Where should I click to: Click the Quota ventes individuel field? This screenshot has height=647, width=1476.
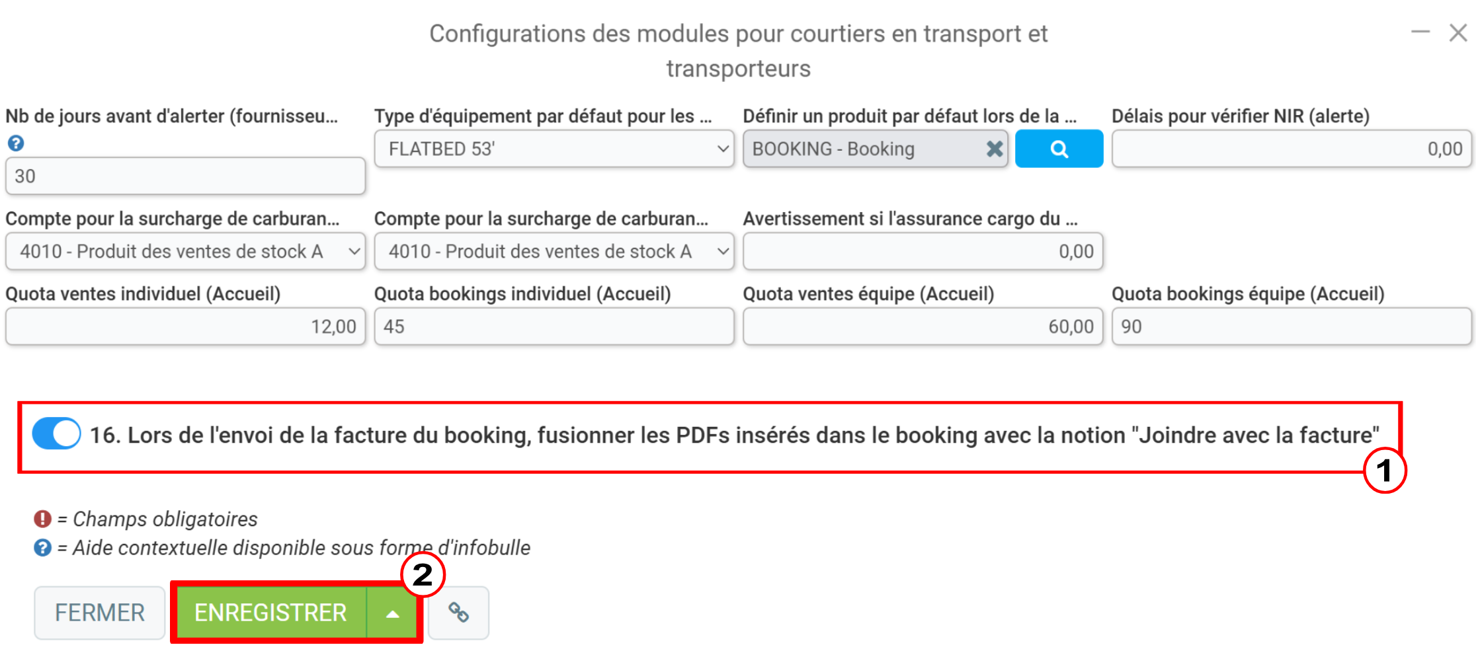point(185,326)
